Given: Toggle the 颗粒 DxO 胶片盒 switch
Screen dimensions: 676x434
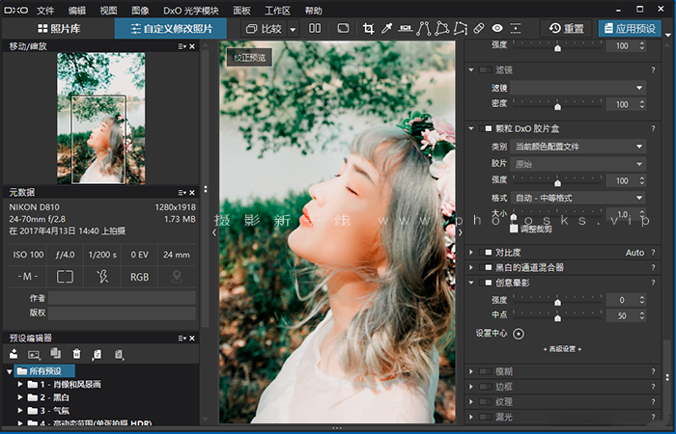Looking at the screenshot, I should pos(486,128).
